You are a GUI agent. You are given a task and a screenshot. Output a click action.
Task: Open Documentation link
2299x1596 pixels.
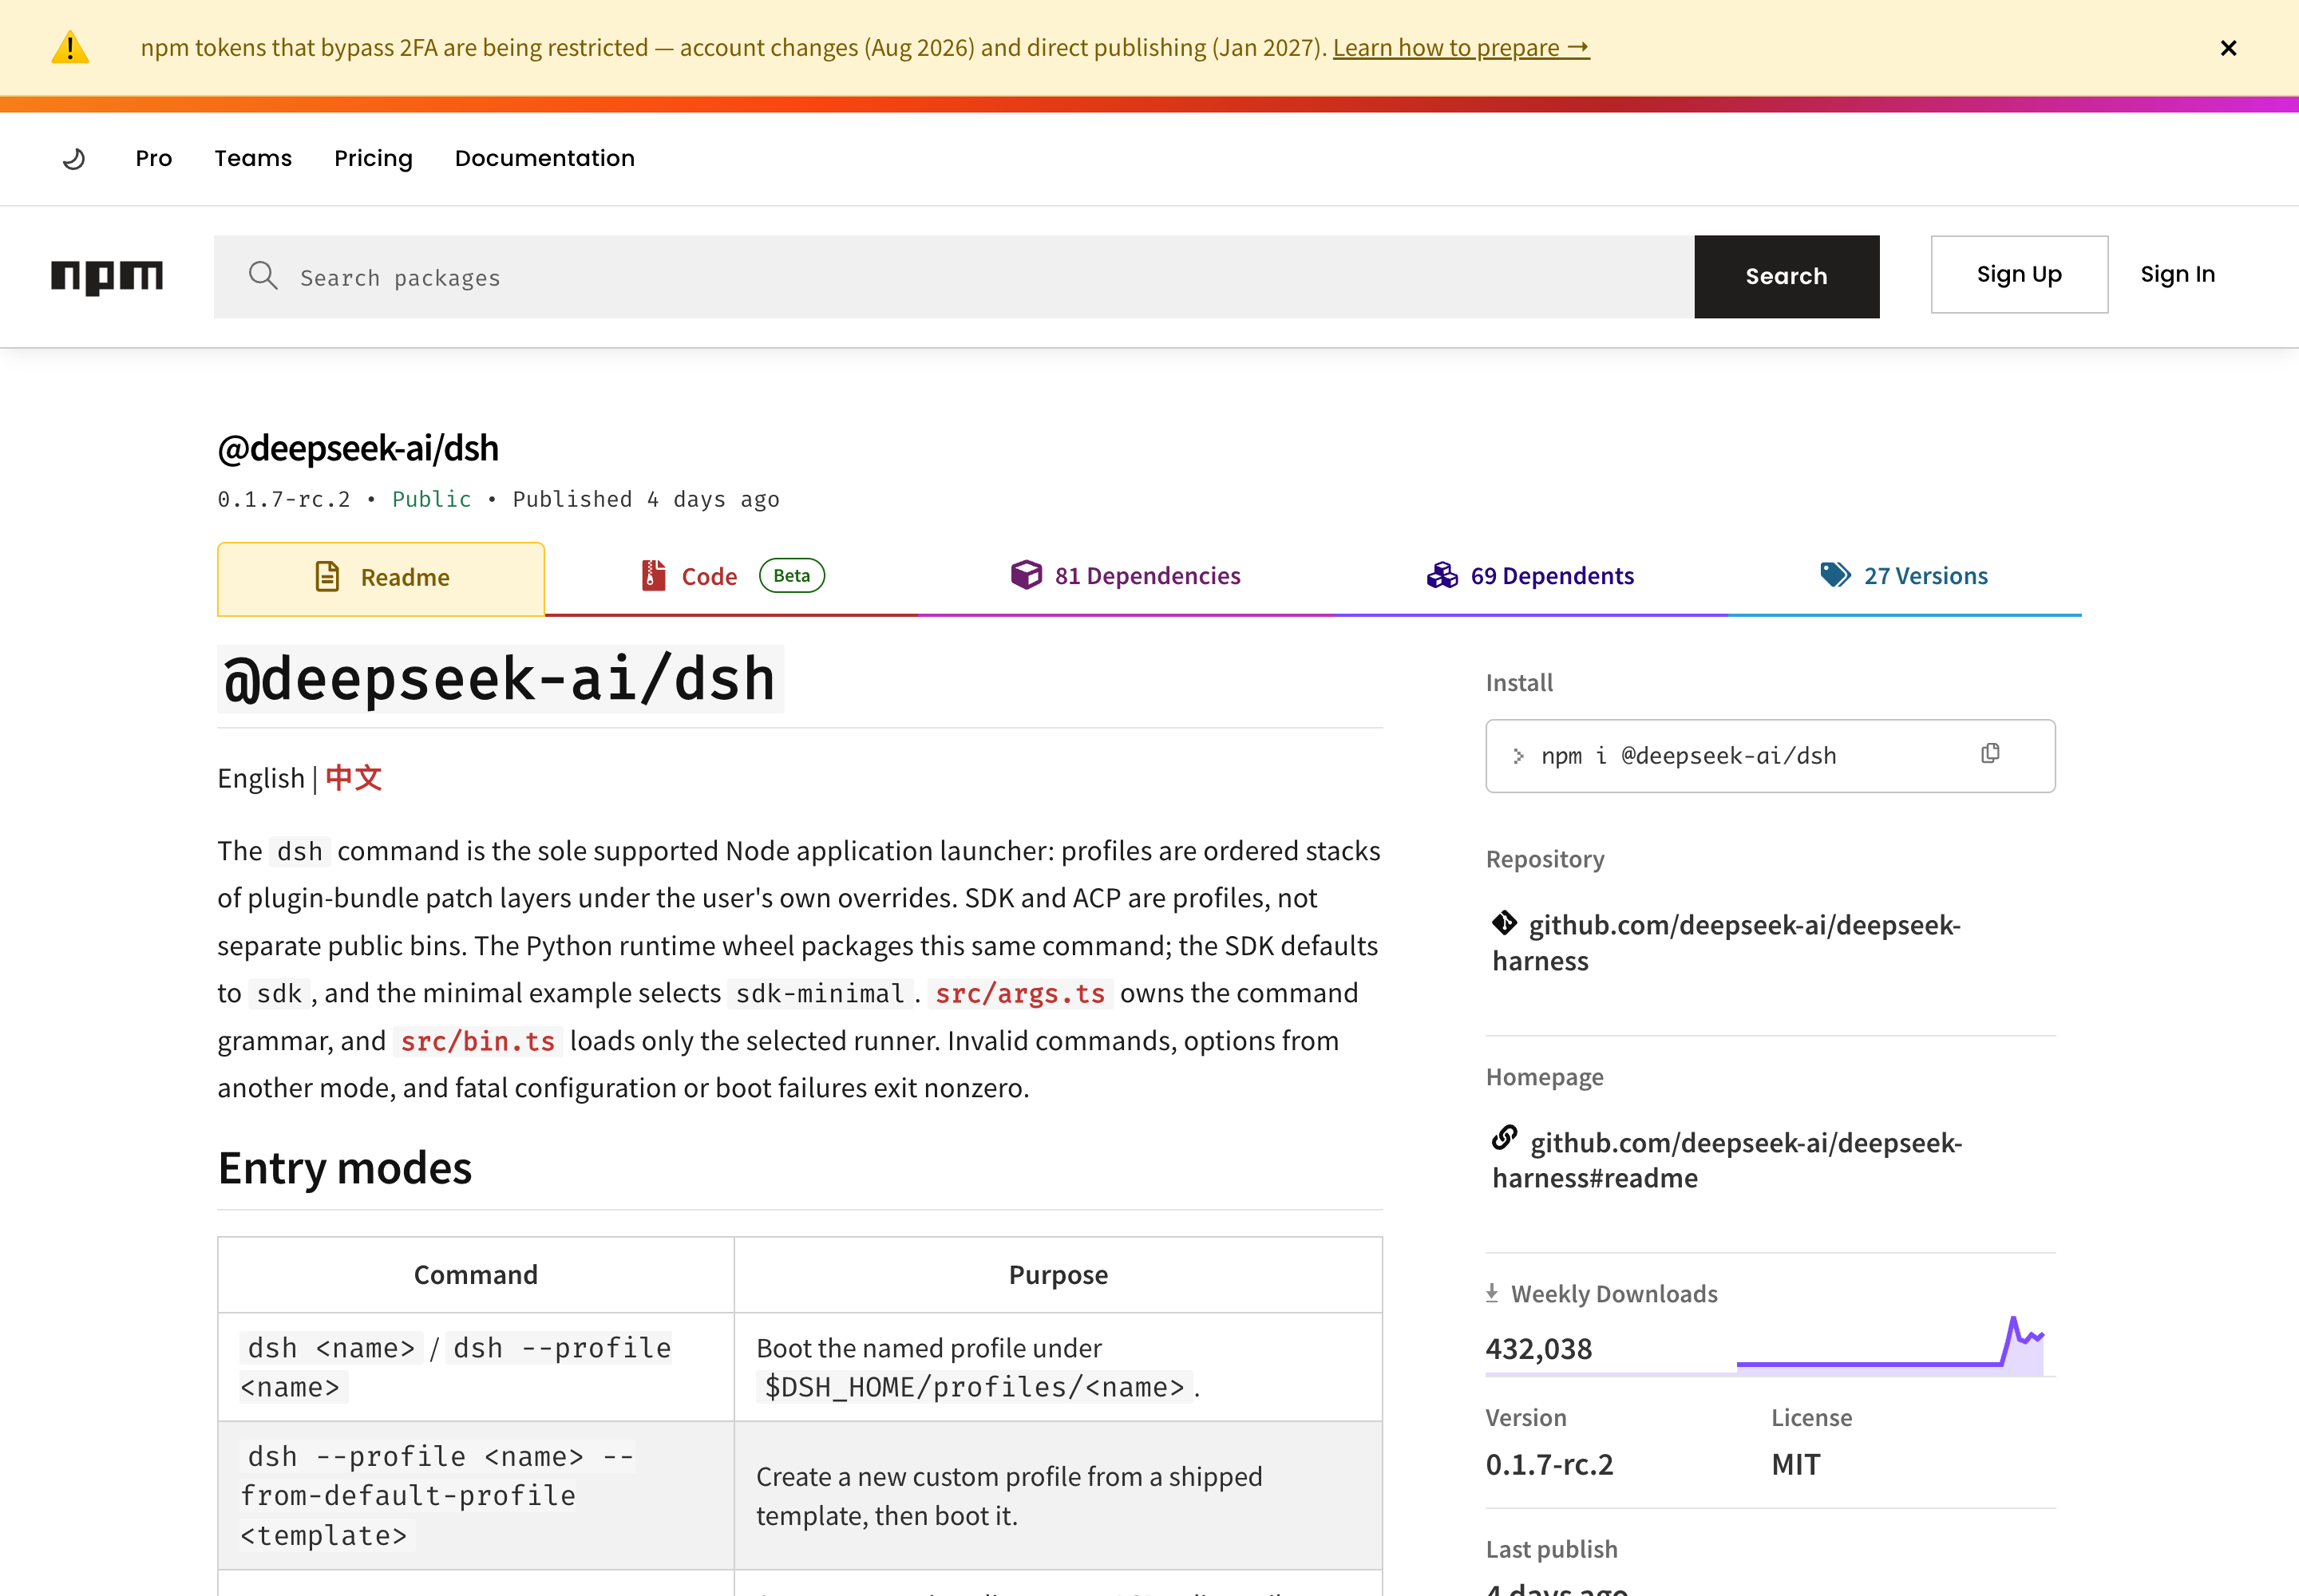[544, 158]
